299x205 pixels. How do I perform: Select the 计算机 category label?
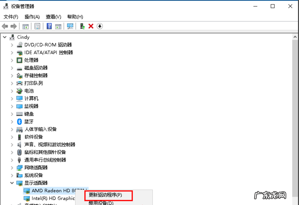click(31, 99)
